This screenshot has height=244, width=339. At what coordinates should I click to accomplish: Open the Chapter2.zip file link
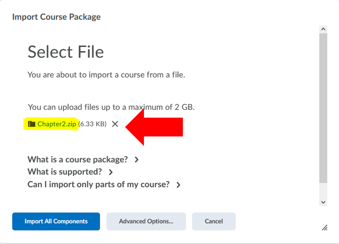point(56,124)
